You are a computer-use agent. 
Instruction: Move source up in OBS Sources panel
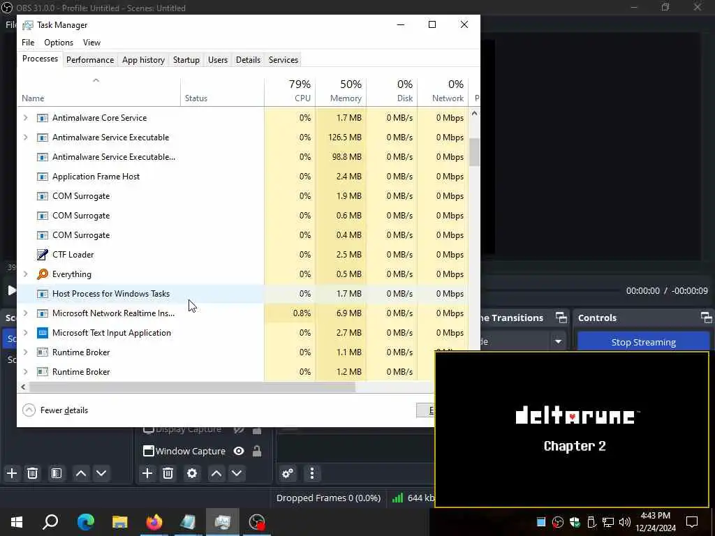click(x=216, y=474)
